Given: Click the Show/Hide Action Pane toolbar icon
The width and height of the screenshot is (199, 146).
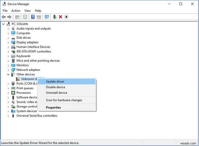Looking at the screenshot, I should coord(39,17).
